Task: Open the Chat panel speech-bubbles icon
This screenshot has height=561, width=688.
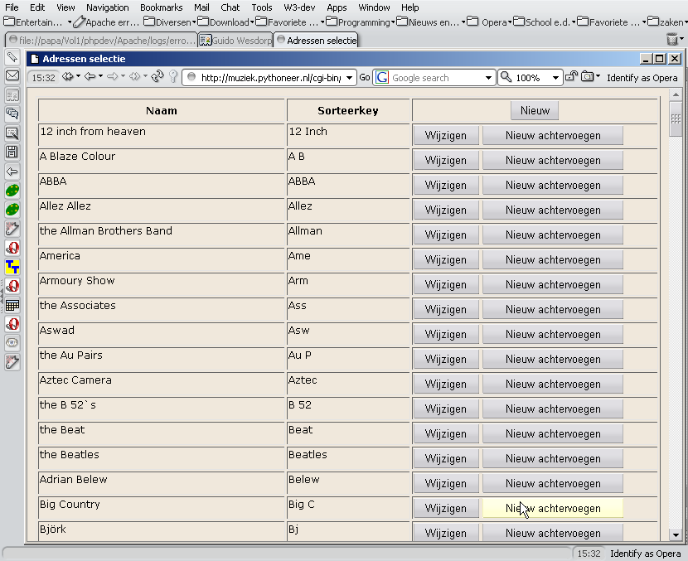Action: 12,114
